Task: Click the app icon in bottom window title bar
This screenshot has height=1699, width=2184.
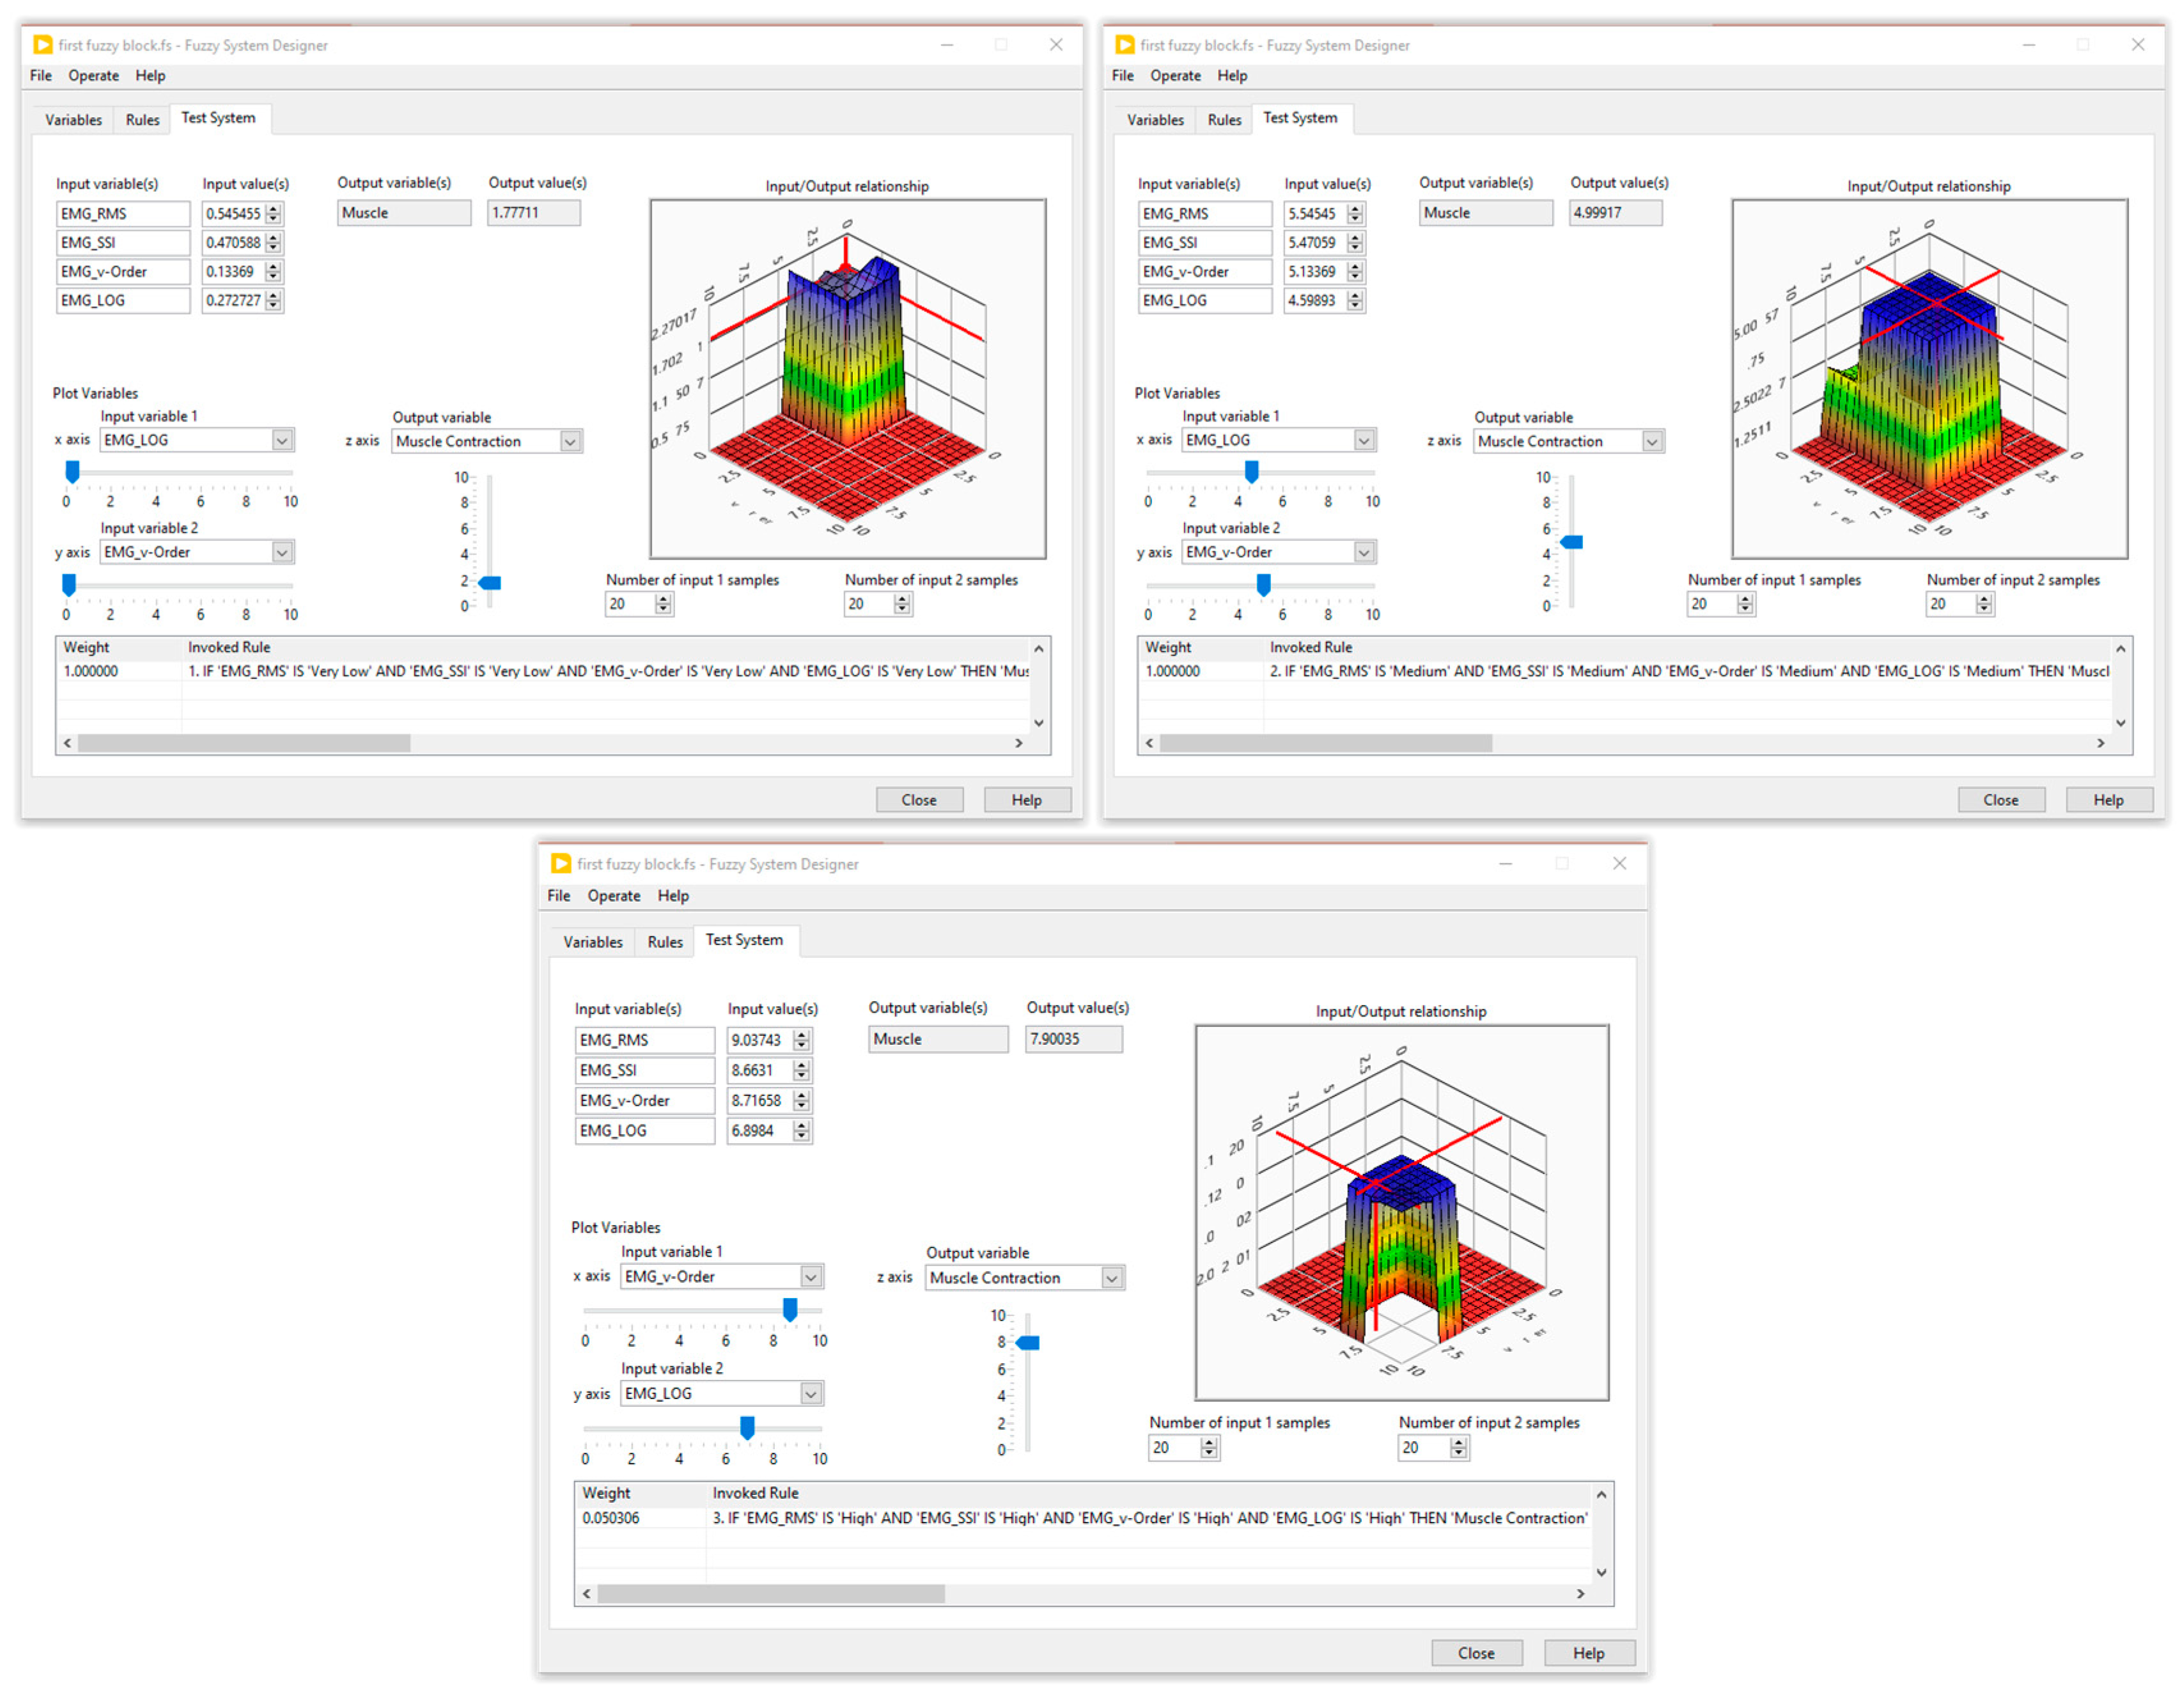Action: click(x=561, y=863)
